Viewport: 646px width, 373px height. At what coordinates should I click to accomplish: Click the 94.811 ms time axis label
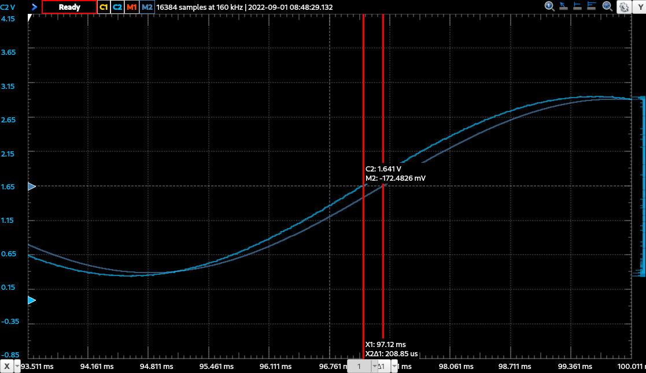coord(157,367)
